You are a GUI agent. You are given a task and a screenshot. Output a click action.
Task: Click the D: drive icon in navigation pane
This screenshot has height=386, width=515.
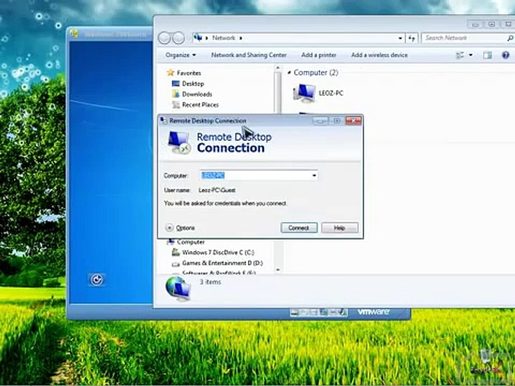tap(176, 263)
